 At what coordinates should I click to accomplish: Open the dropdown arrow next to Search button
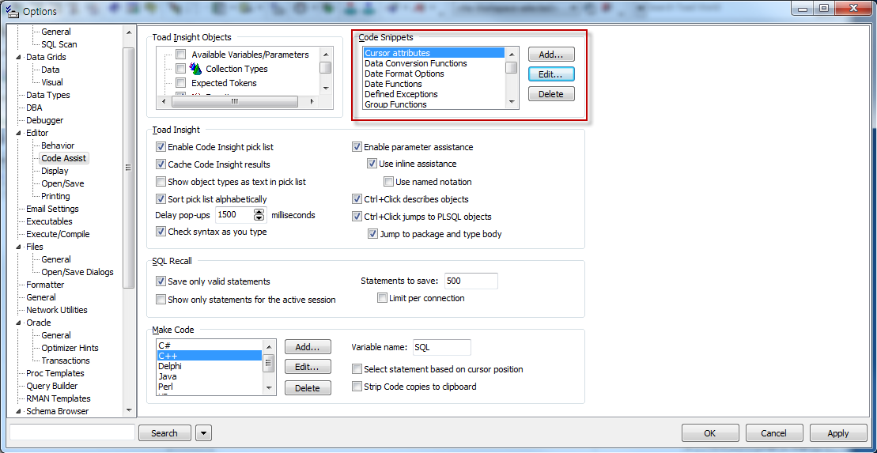(204, 432)
